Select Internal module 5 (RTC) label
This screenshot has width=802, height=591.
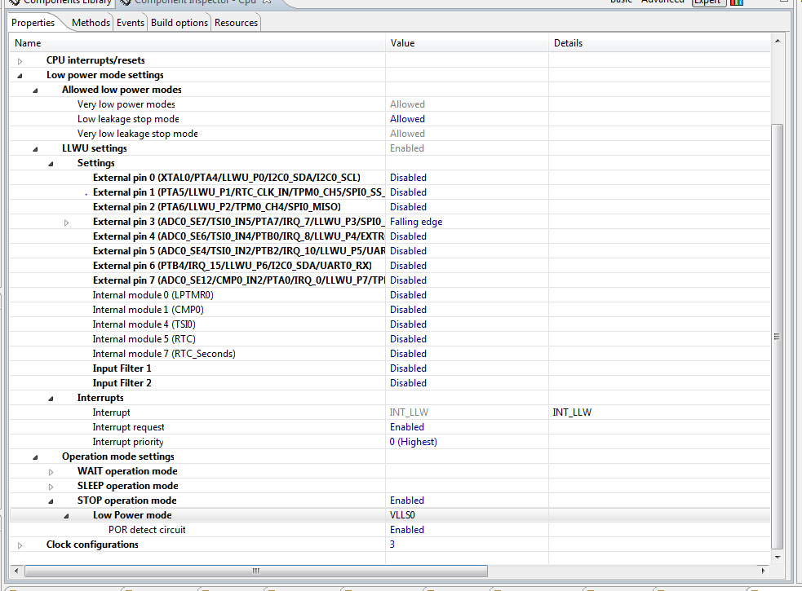(x=144, y=339)
